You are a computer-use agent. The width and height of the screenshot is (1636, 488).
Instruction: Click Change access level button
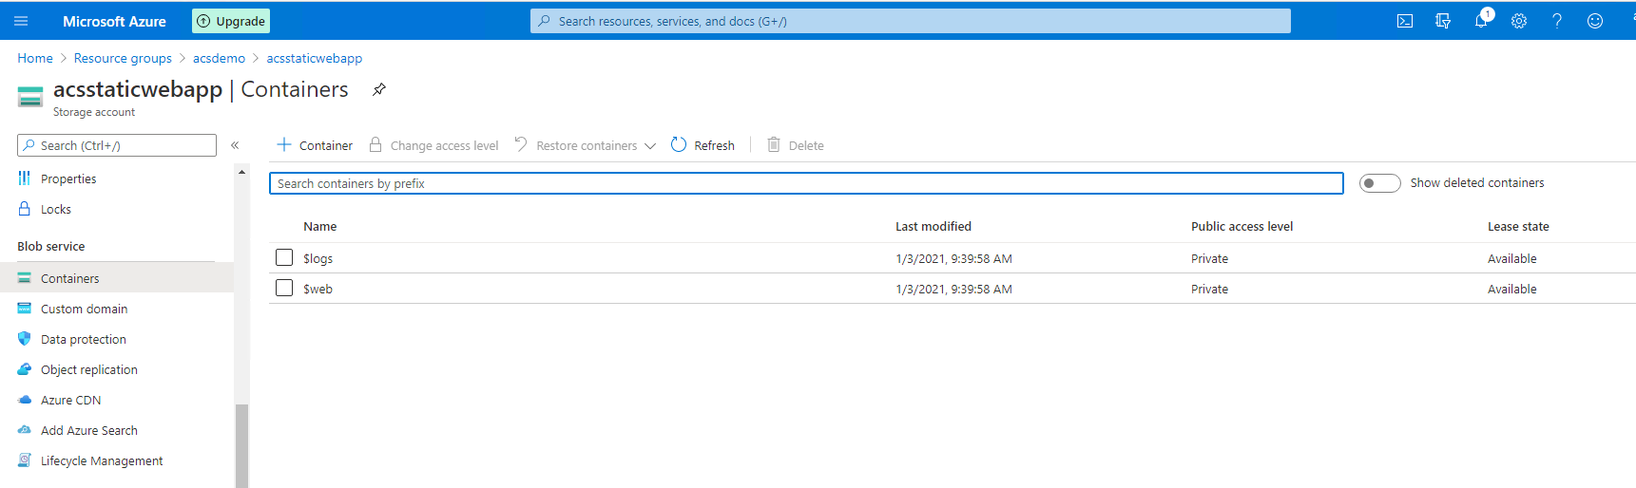433,145
